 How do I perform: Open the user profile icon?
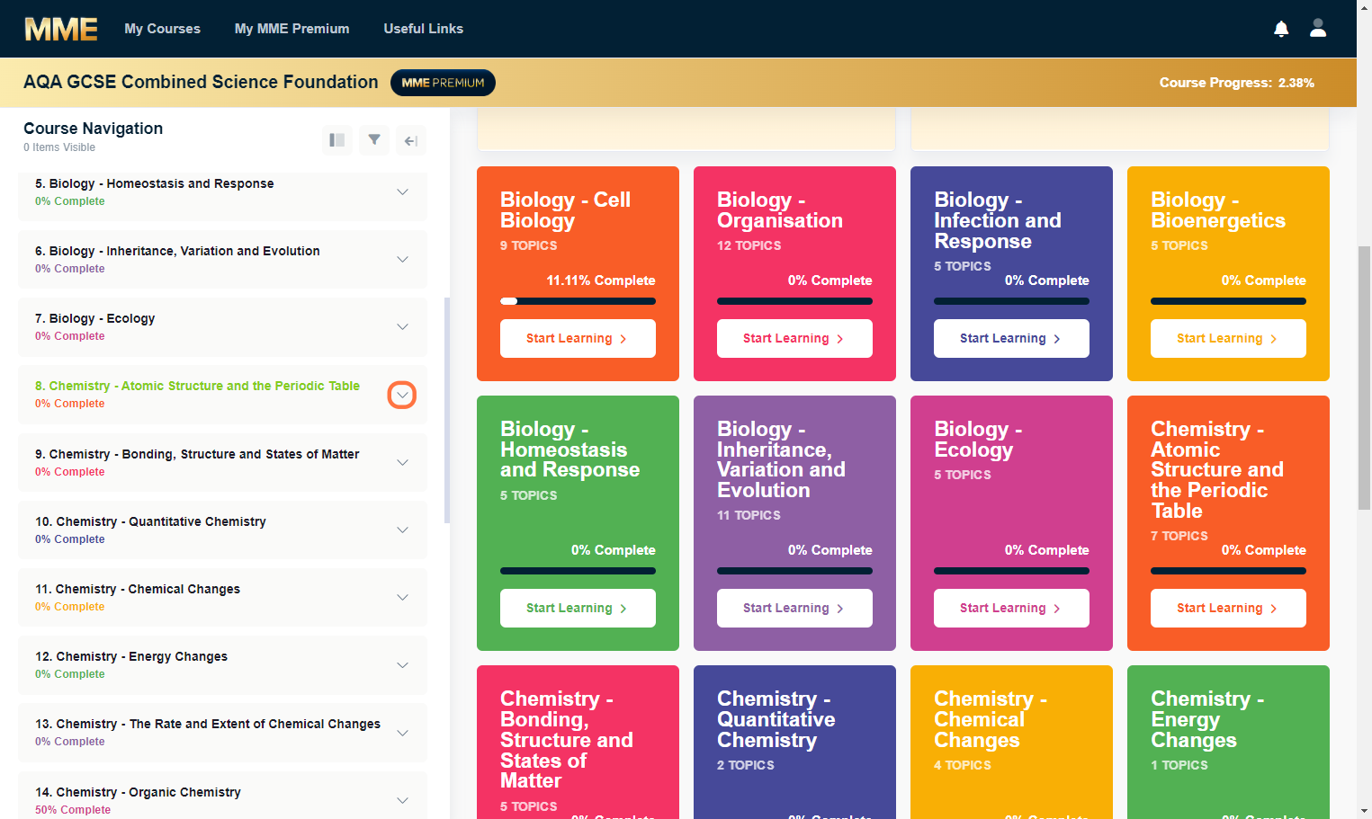click(1318, 28)
